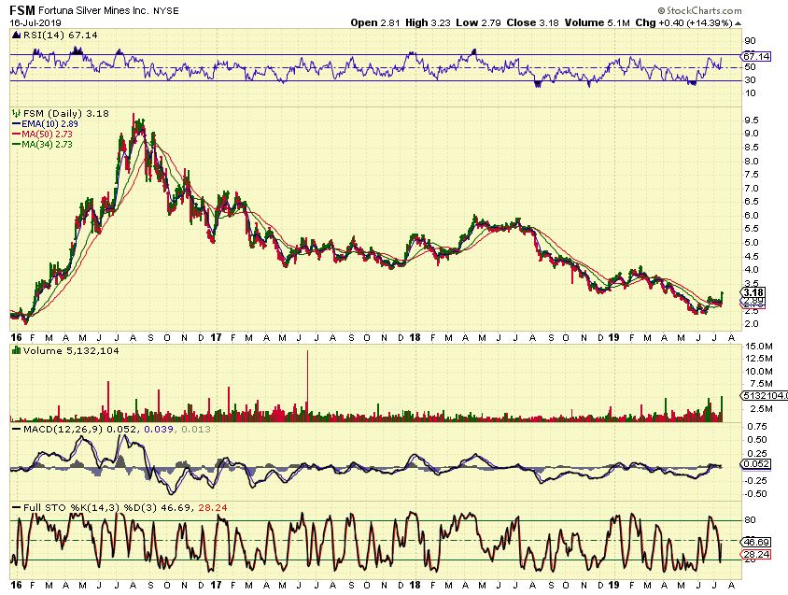The height and width of the screenshot is (595, 788).
Task: Select the 'Fortuna Silver Mines Inc.' company name
Action: point(93,10)
